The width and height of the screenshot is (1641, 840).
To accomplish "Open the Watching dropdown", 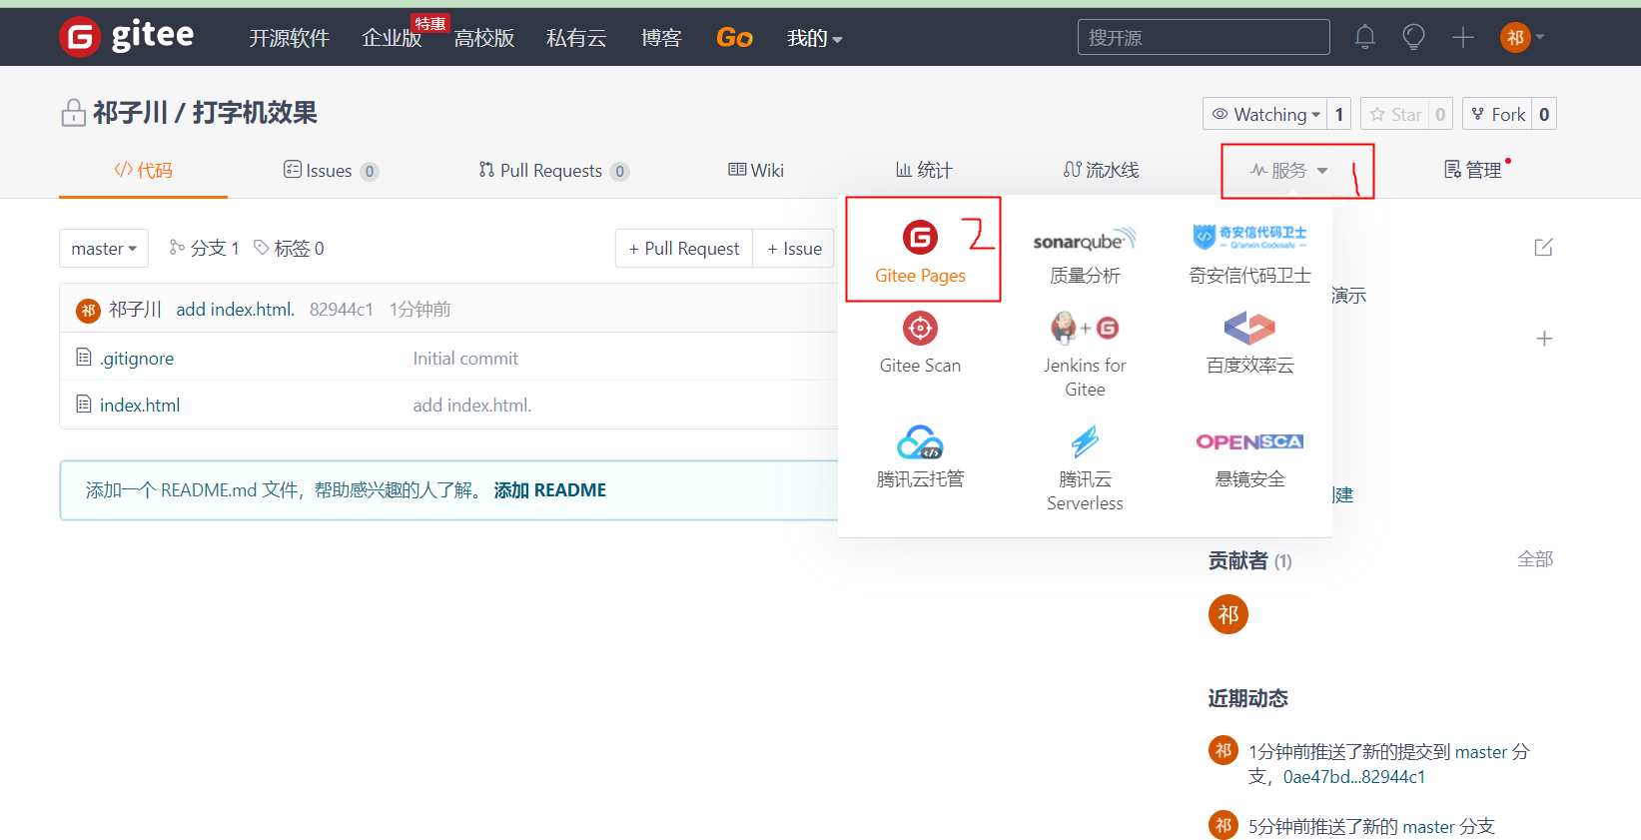I will click(1265, 114).
